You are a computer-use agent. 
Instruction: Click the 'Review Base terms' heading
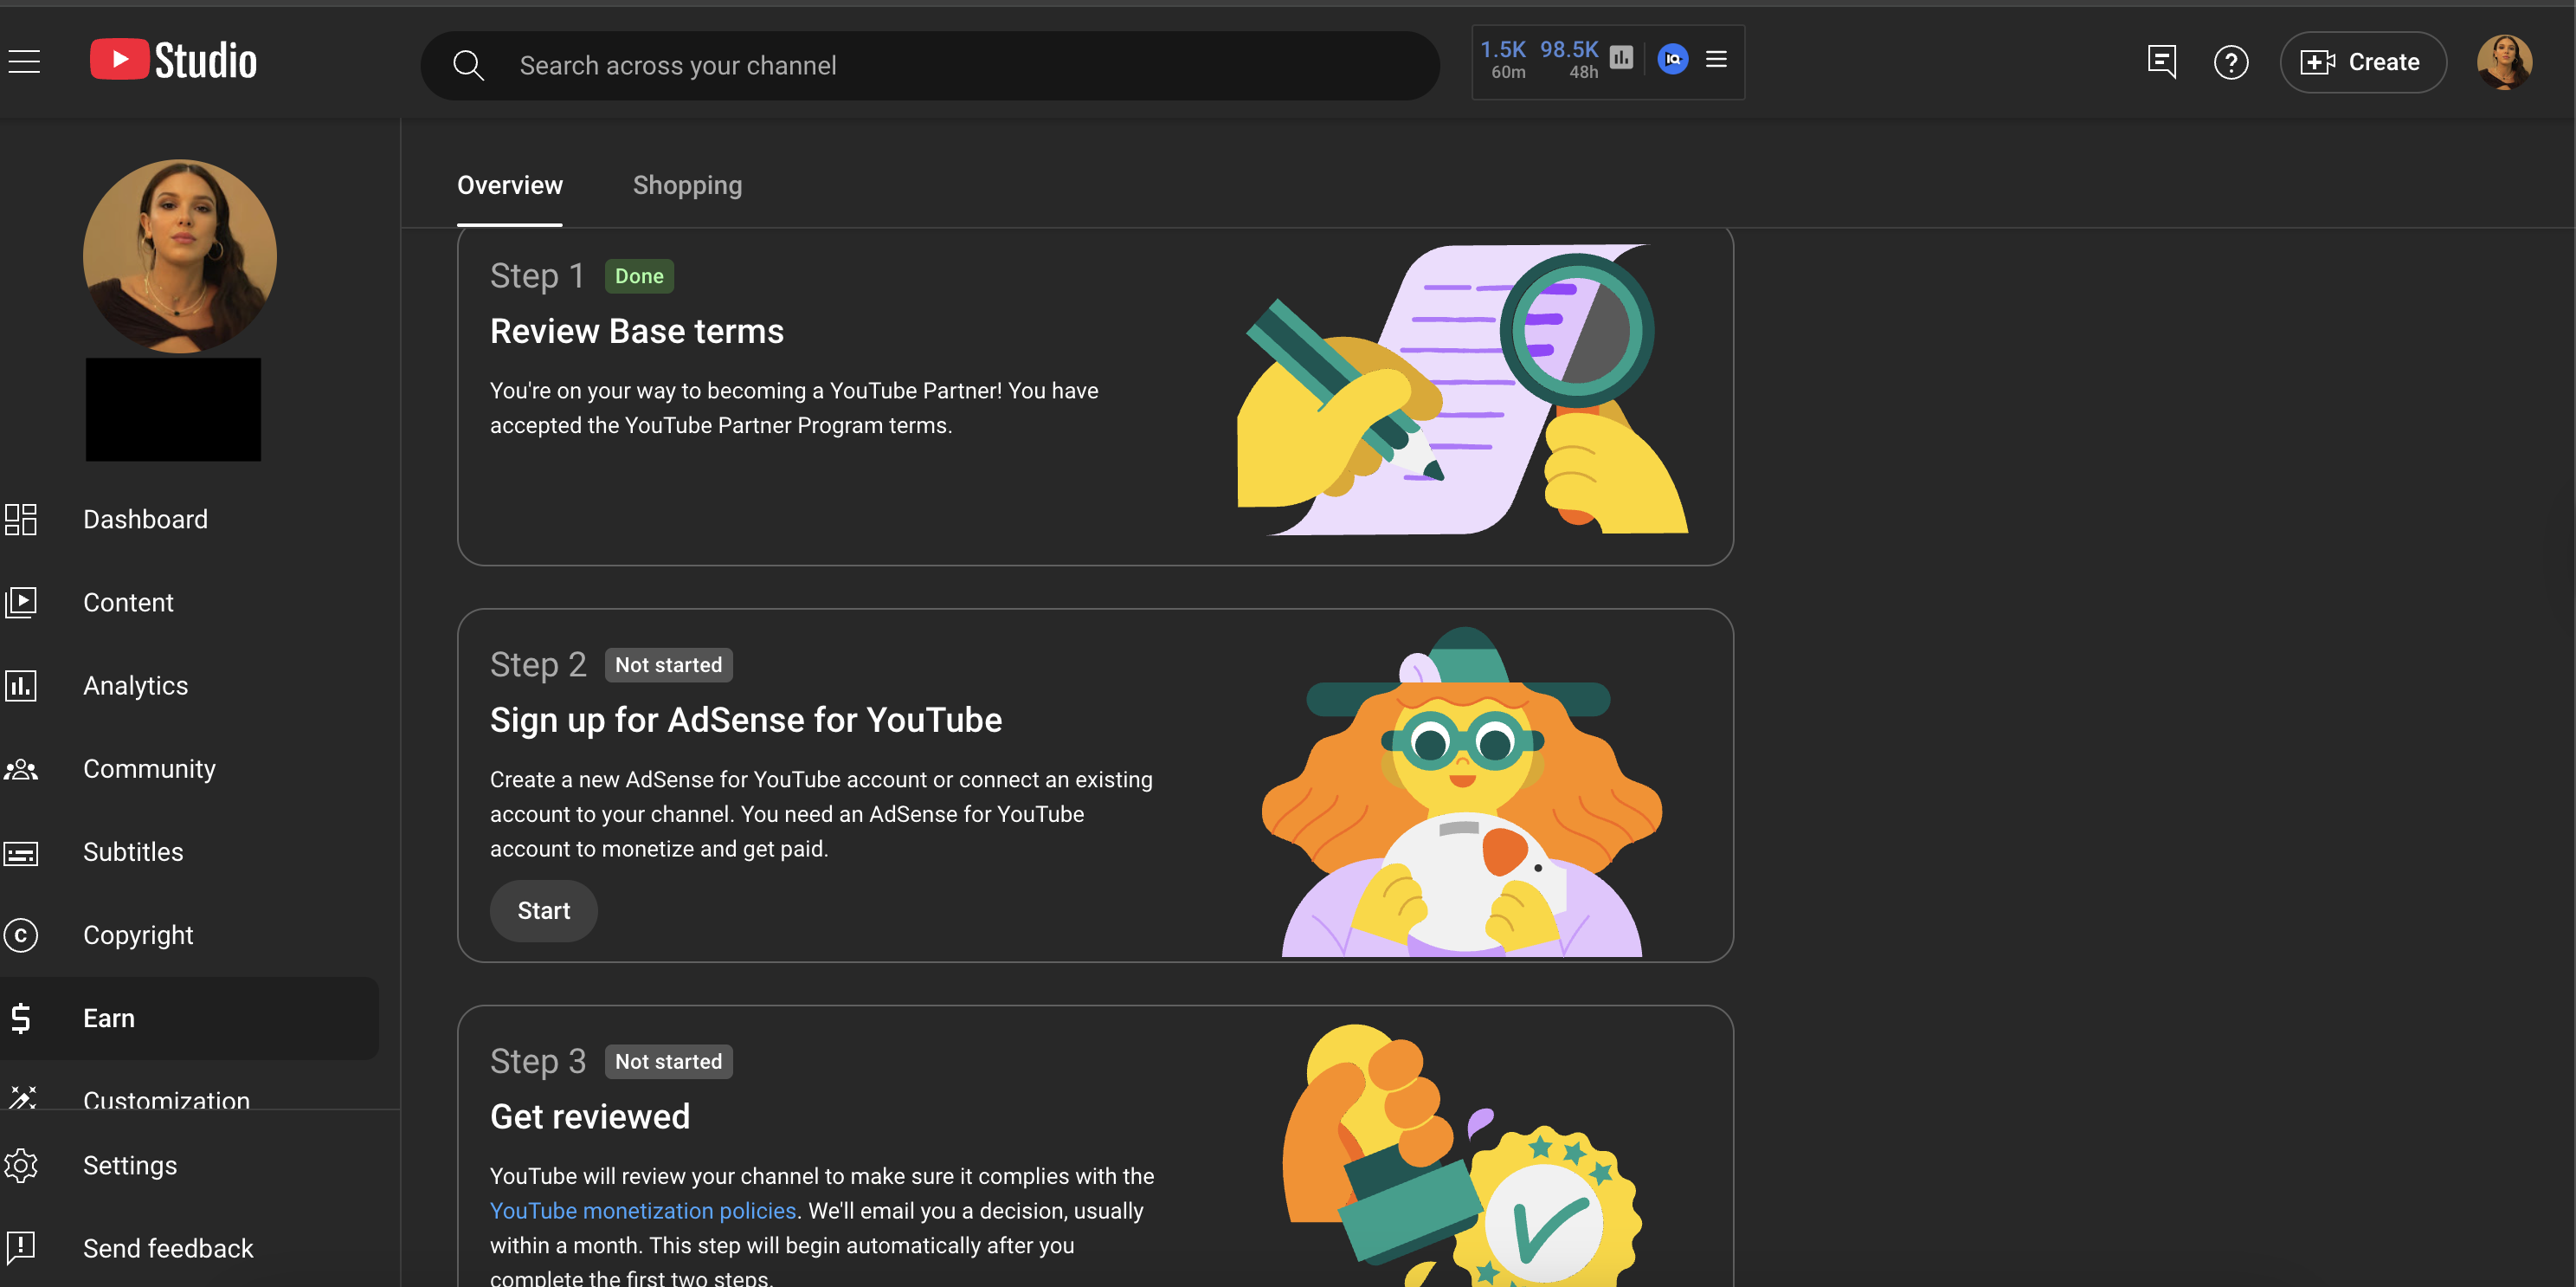pos(637,331)
